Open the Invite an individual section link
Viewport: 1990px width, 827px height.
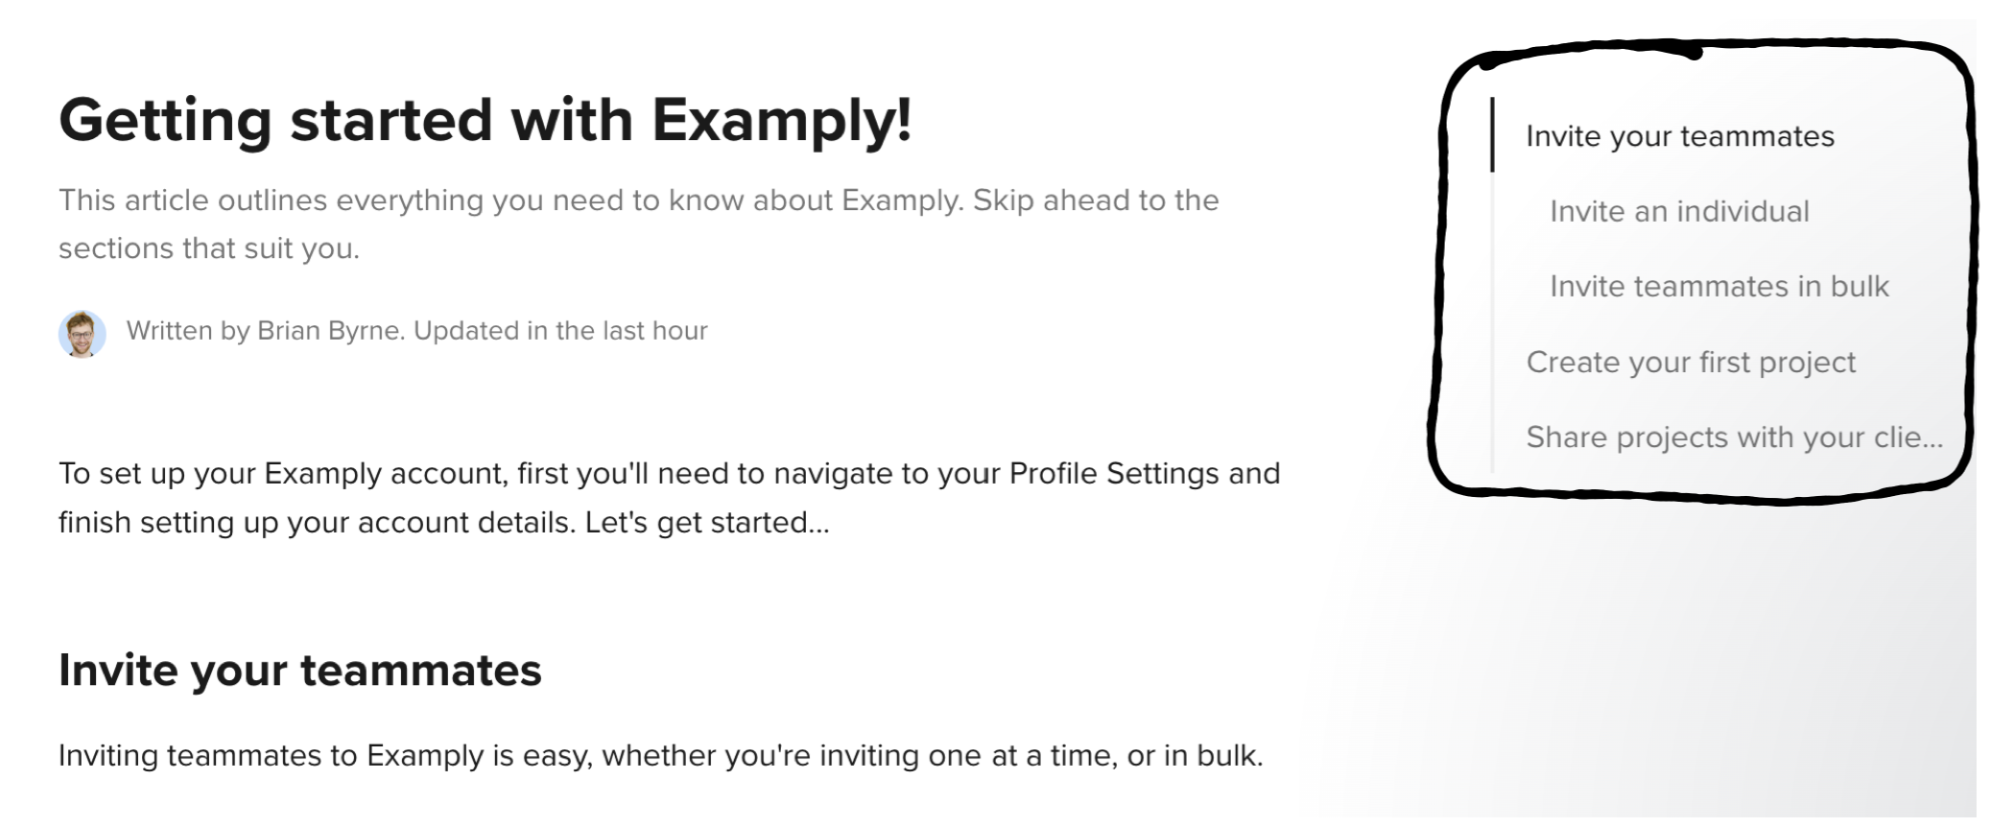[1679, 211]
